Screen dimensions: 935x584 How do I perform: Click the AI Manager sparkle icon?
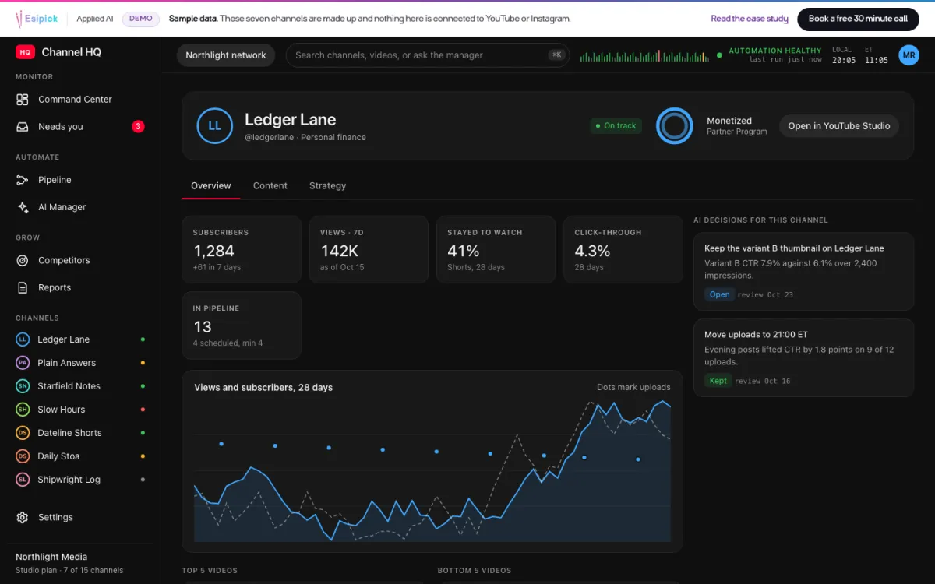click(23, 207)
